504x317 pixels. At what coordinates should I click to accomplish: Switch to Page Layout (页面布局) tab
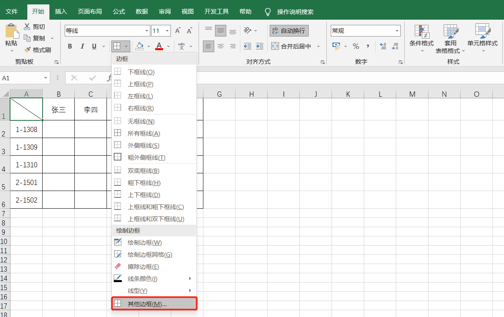click(x=90, y=12)
